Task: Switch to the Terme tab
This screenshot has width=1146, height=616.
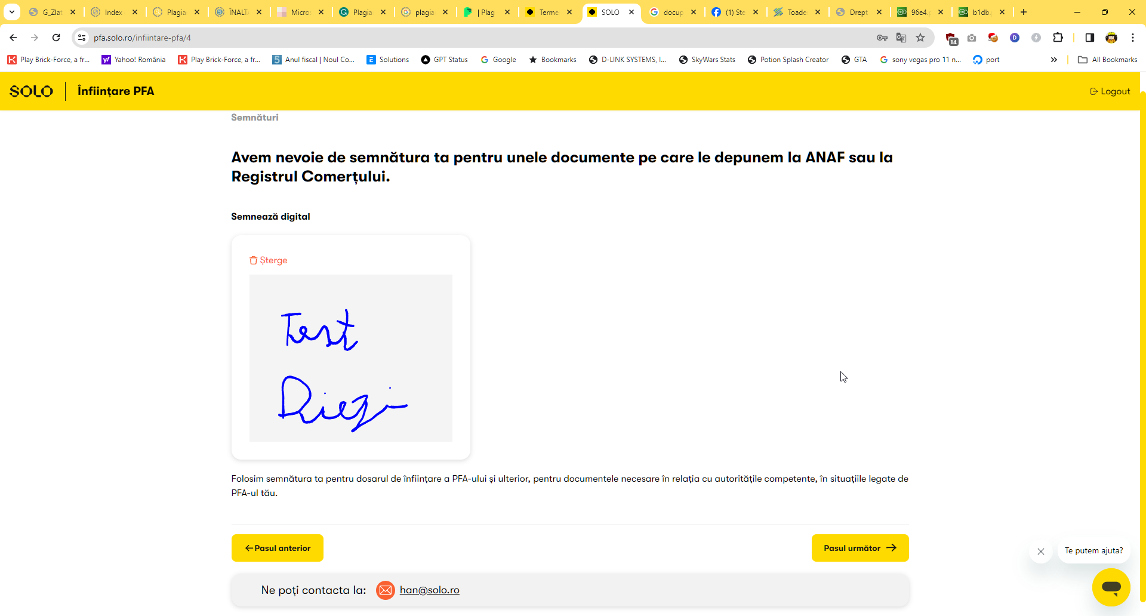Action: coord(544,12)
